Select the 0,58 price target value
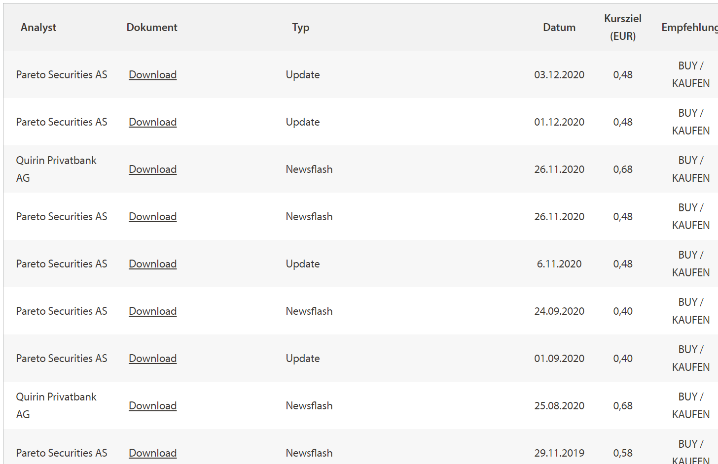The image size is (718, 464). 623,453
